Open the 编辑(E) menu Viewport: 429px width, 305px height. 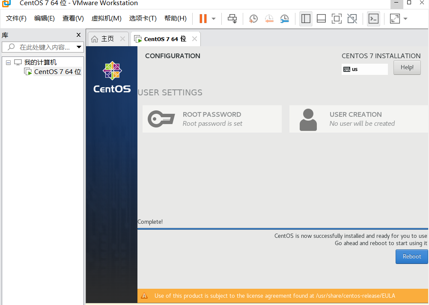[x=45, y=18]
